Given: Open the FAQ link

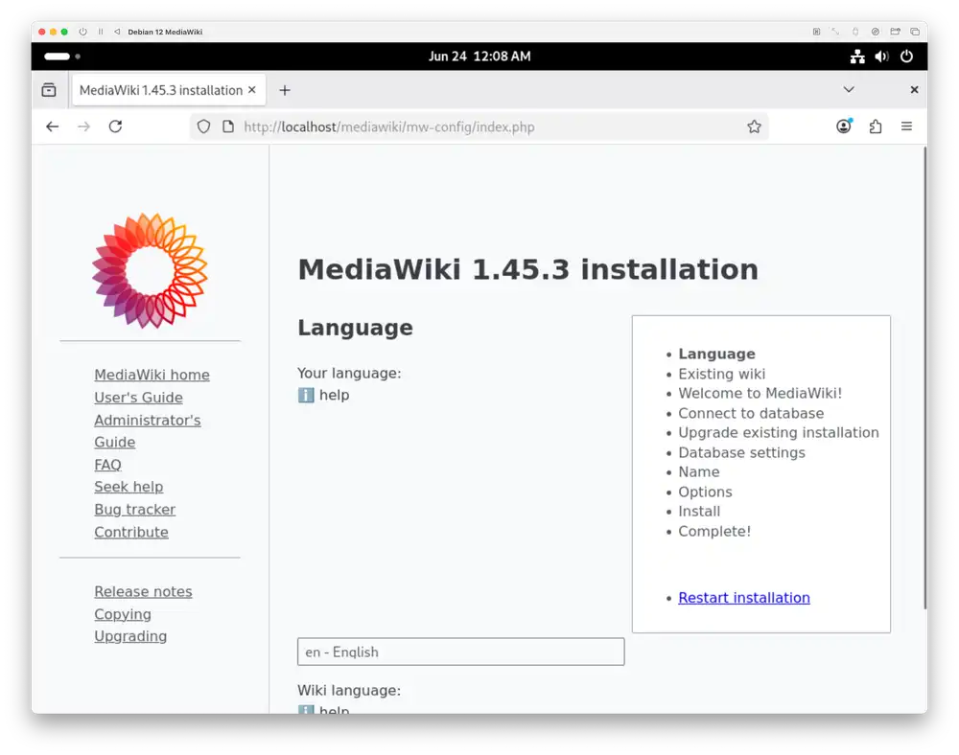Looking at the screenshot, I should (x=107, y=465).
